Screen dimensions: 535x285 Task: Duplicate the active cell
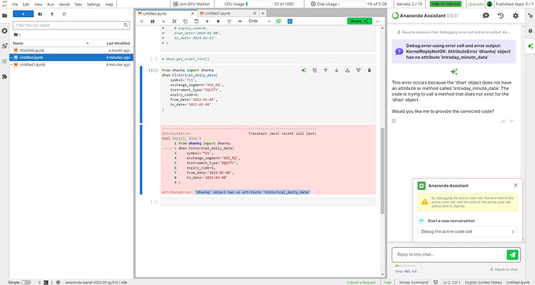(315, 70)
